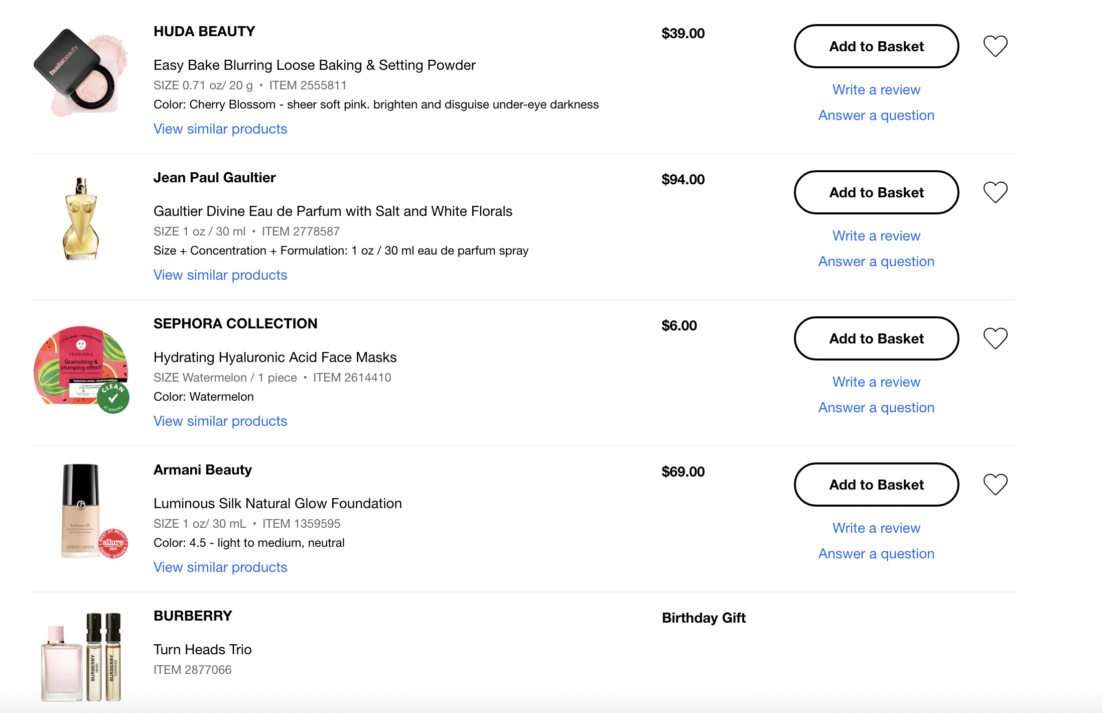Image resolution: width=1102 pixels, height=713 pixels.
Task: View similar products to Watermelon face mask
Action: coord(220,421)
